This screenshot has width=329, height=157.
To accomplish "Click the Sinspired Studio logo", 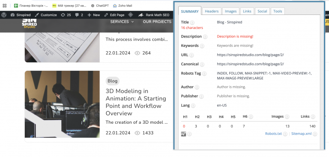I will [30, 23].
